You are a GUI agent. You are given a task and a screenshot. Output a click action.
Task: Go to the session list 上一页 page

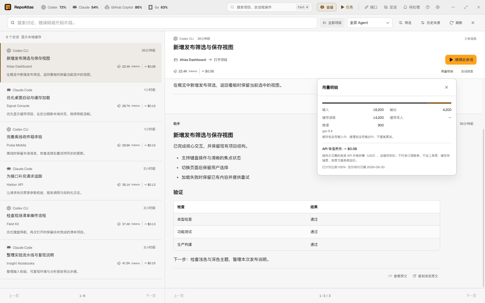point(14,296)
